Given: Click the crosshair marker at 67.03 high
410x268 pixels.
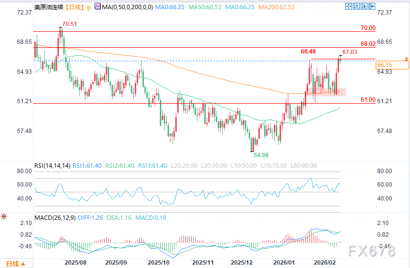Looking at the screenshot, I should point(340,57).
